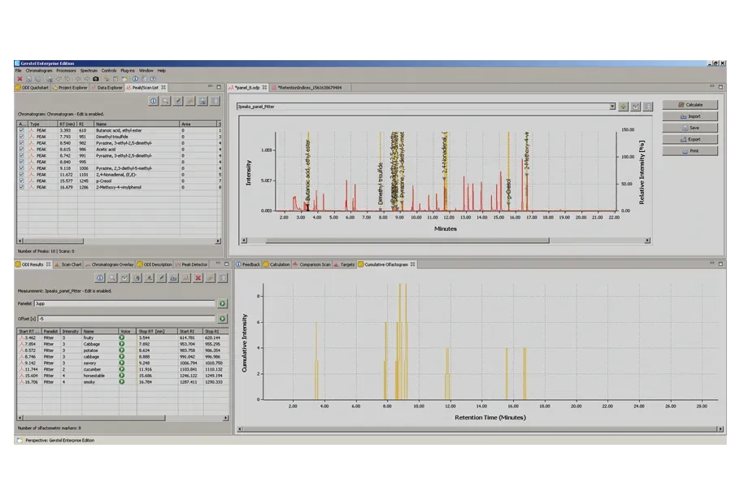Click the info icon in Peak/Scan List toolbar
740x496 pixels.
tap(153, 101)
